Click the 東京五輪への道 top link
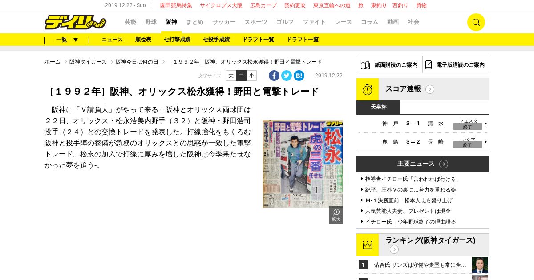The image size is (534, 280). click(x=332, y=5)
